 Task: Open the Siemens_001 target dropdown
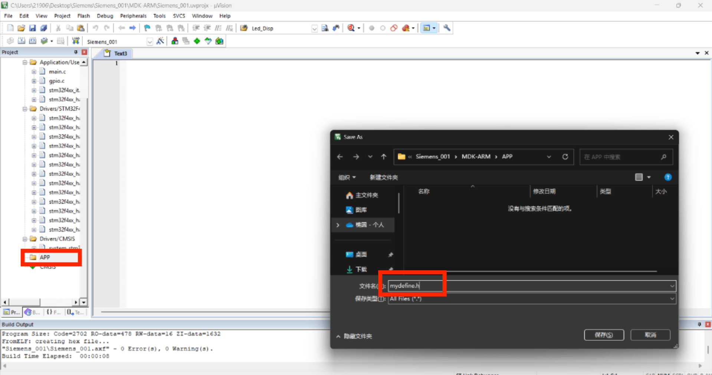pyautogui.click(x=150, y=42)
